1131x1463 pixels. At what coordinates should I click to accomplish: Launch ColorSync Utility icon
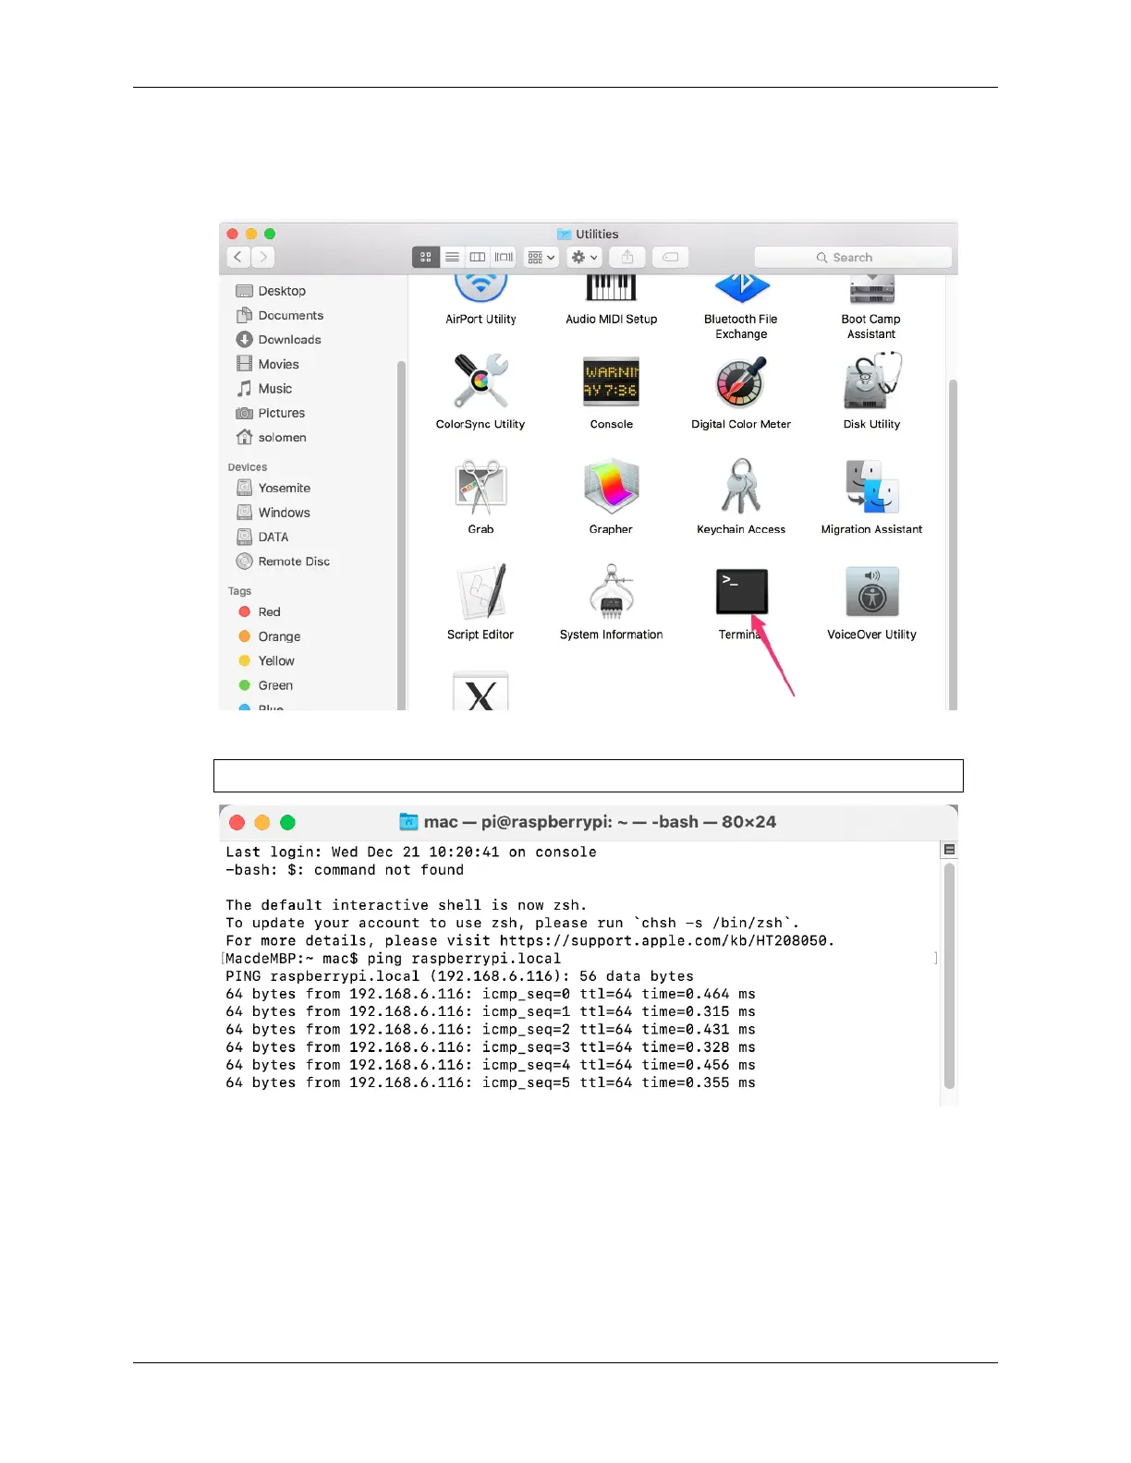point(480,381)
